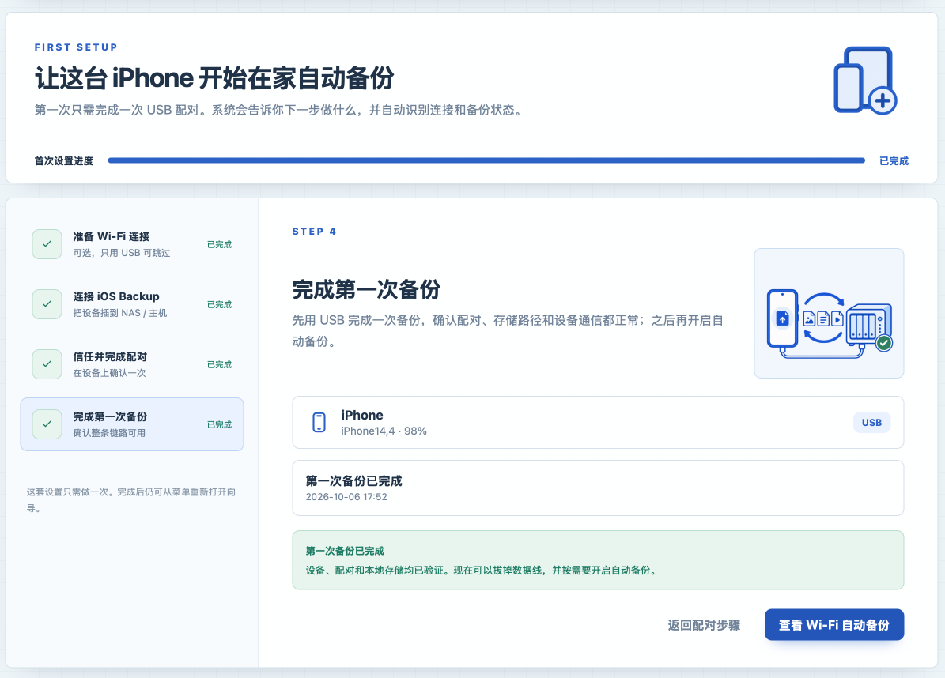The width and height of the screenshot is (945, 678).
Task: Click the USB connection badge
Action: 871,423
